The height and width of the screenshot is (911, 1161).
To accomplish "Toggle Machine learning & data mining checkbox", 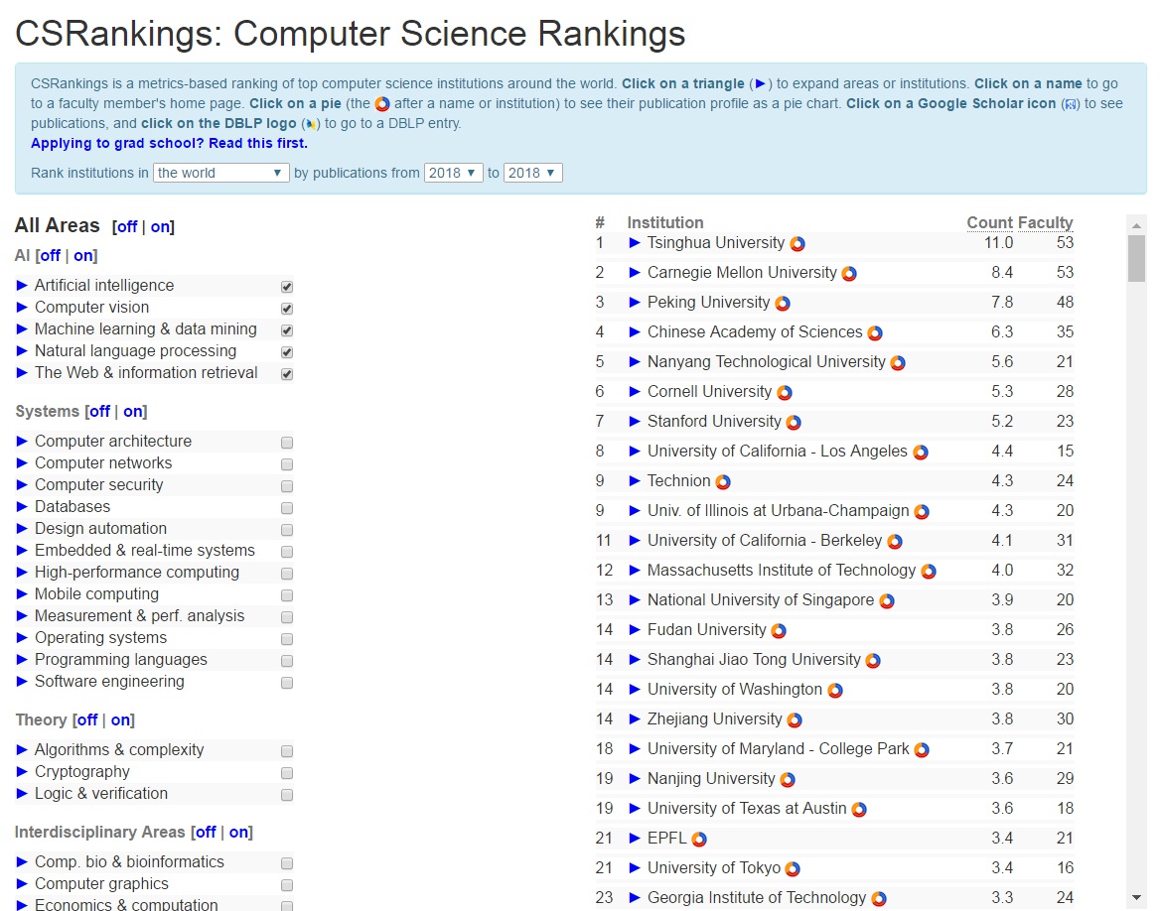I will coord(287,330).
